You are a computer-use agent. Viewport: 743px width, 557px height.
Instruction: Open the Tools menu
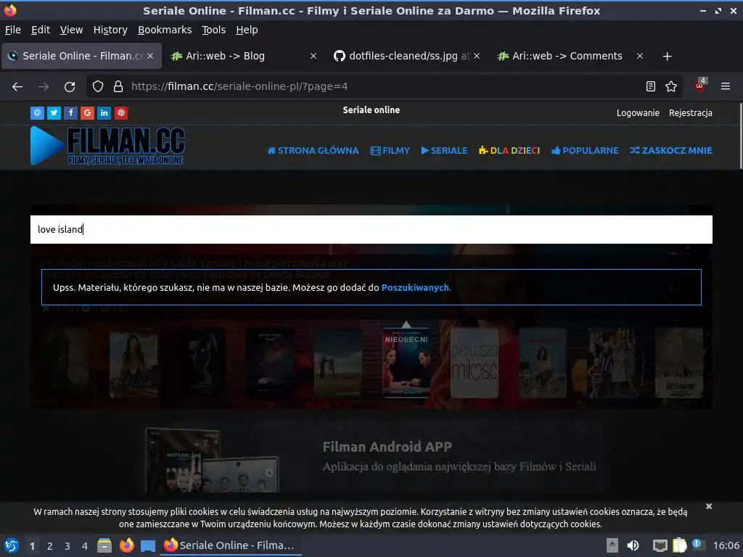click(214, 30)
